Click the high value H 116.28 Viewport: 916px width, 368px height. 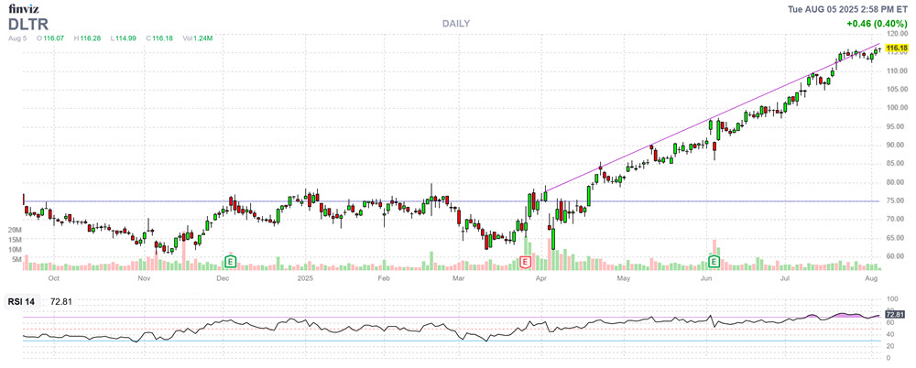pos(87,38)
